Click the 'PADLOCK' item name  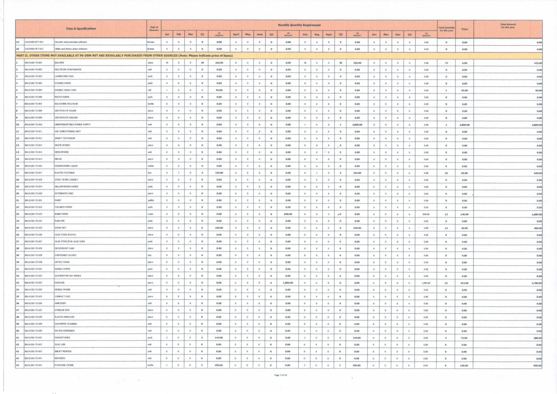coord(59,283)
